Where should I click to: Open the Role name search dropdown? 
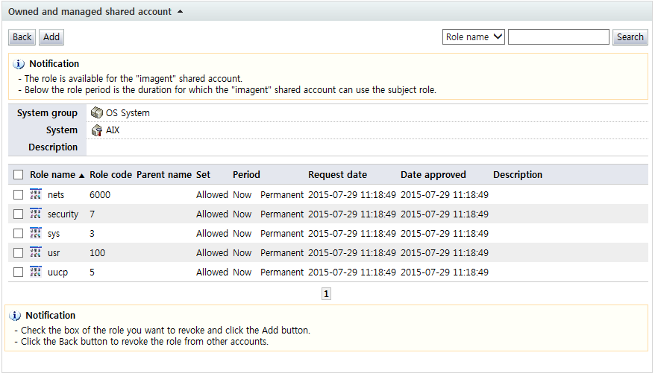(474, 37)
